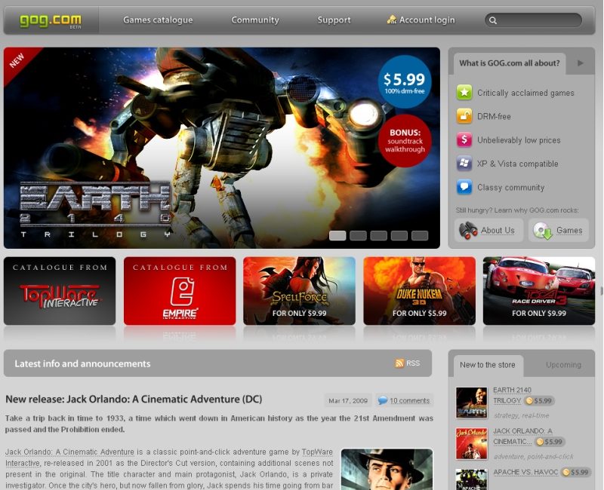
Task: Open the Community menu
Action: [255, 20]
